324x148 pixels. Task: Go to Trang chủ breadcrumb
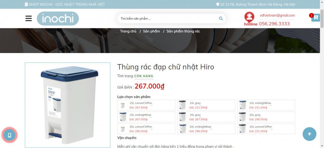tap(128, 31)
